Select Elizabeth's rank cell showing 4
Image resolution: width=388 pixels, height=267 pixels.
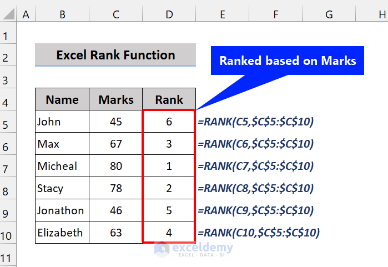click(169, 233)
